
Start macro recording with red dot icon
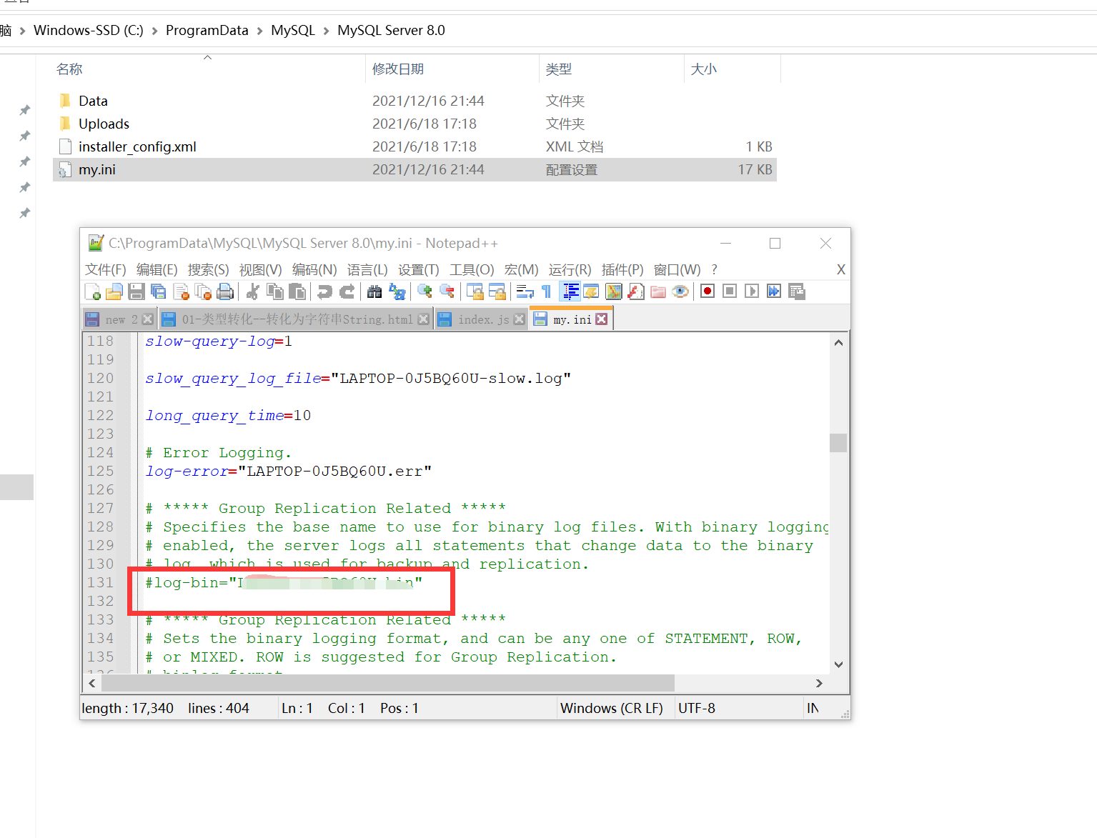(708, 291)
